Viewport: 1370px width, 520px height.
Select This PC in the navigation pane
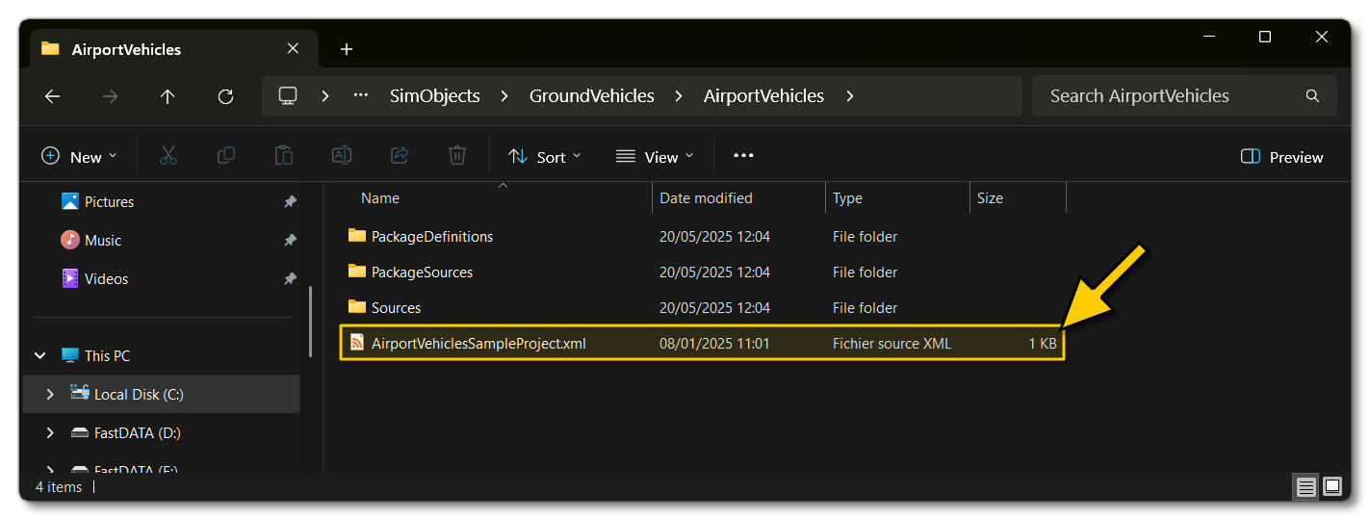coord(107,356)
